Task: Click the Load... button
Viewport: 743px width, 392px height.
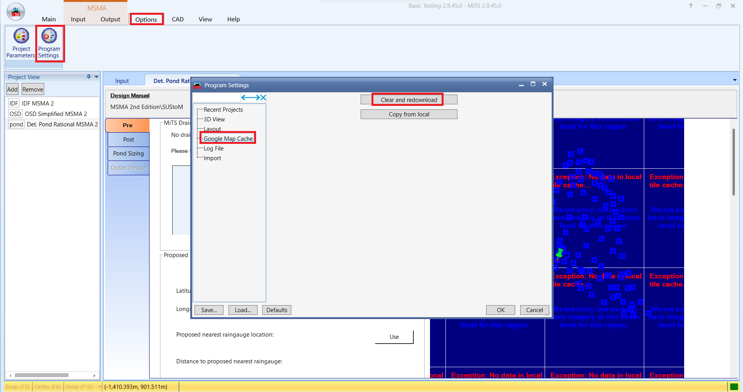Action: click(243, 310)
